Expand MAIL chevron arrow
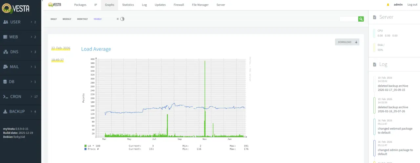The image size is (420, 163). pyautogui.click(x=31, y=67)
